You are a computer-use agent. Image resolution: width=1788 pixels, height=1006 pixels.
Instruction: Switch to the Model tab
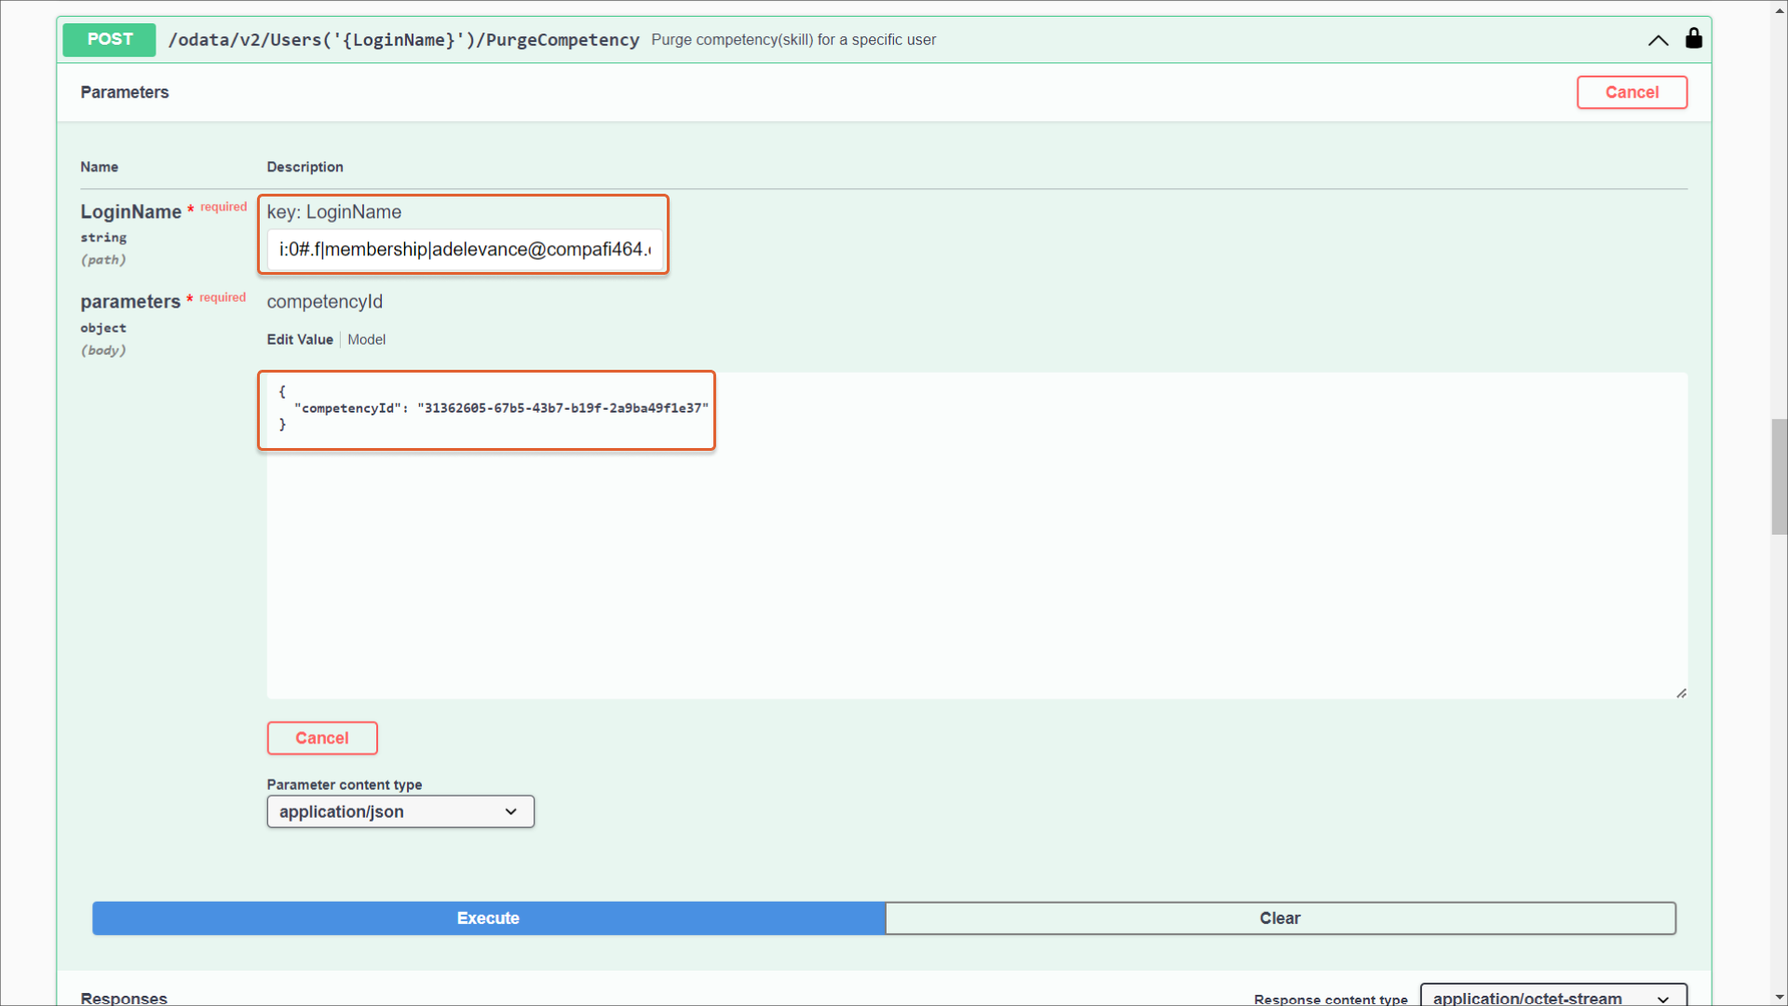[366, 340]
